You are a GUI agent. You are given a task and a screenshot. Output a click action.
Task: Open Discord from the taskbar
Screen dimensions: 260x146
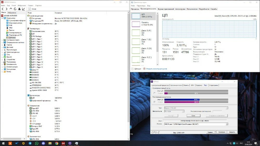click(x=43, y=143)
